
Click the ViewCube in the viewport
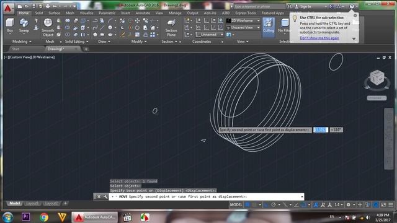[x=377, y=78]
